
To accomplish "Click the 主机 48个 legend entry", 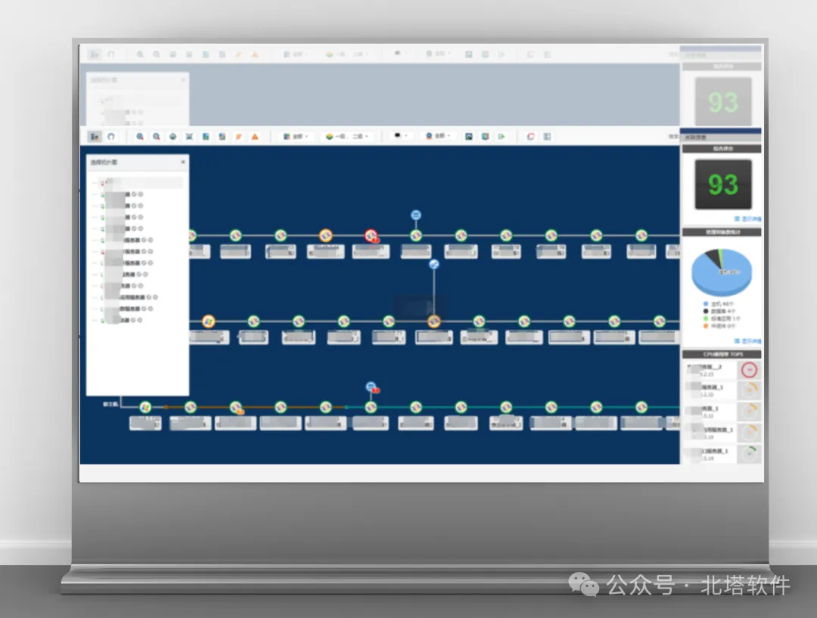I will [x=719, y=304].
